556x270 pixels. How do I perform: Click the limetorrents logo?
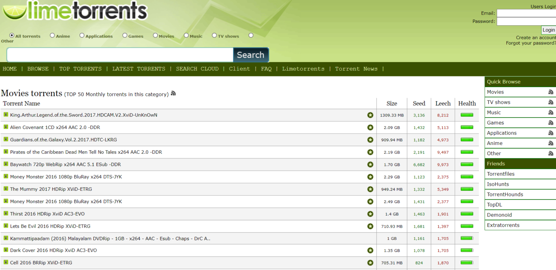(x=75, y=10)
